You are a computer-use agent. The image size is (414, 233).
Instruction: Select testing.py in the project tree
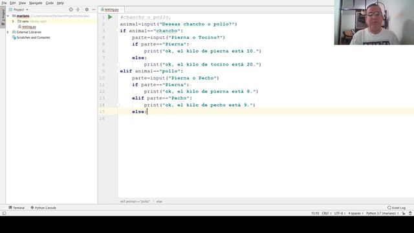29,27
